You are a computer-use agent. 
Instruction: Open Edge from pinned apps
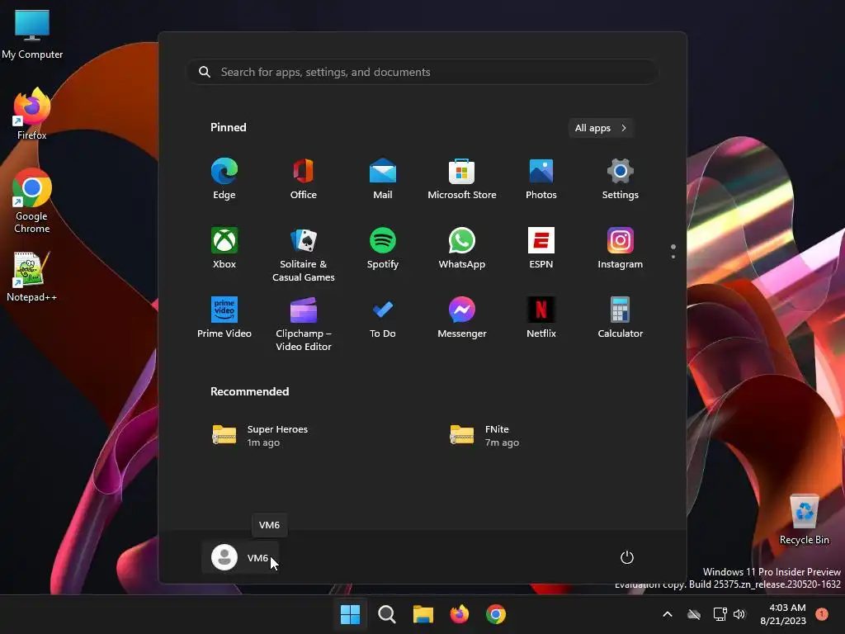point(224,179)
